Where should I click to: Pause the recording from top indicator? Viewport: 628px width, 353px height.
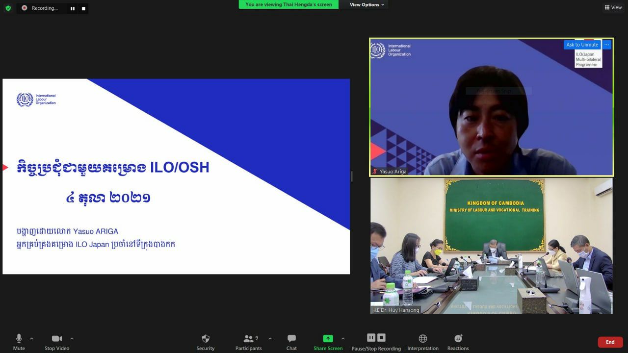[x=73, y=8]
